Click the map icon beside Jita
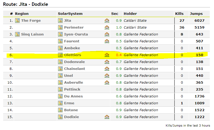Image resolution: width=214 pixels, height=130 pixels. pos(60,21)
